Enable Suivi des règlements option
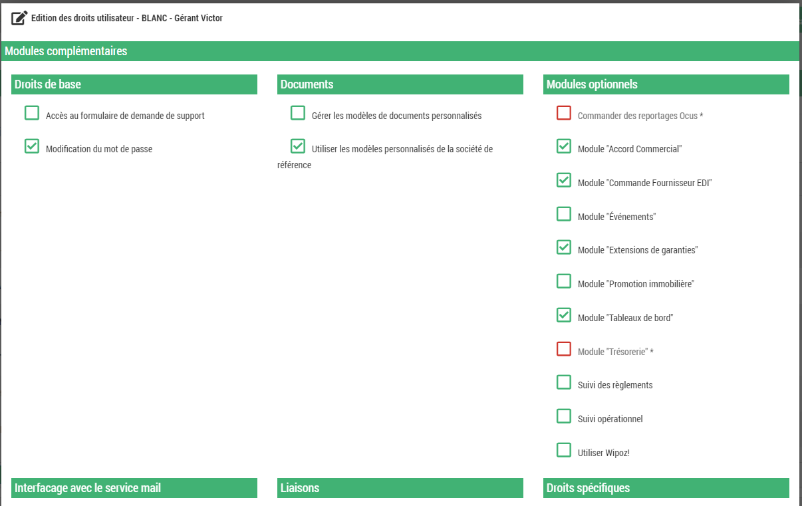Screen dimensions: 802x506 click(564, 382)
